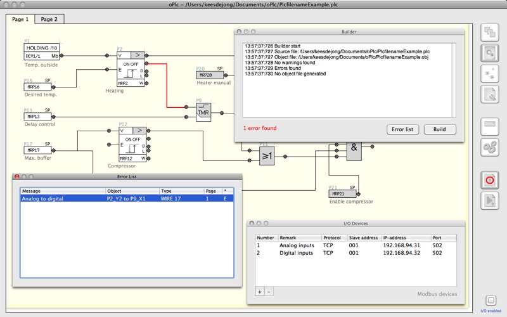Select the Digital inputs device row
The width and height of the screenshot is (507, 317).
pyautogui.click(x=356, y=253)
